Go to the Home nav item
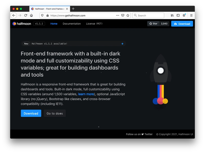The image size is (205, 153). [x=54, y=24]
